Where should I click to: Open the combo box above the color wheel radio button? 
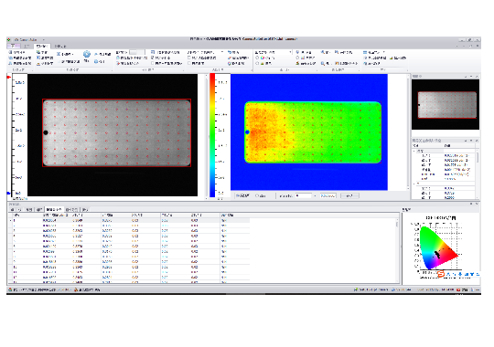[x=274, y=52]
